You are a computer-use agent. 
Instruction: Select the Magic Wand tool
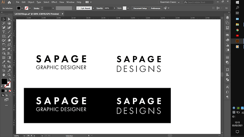click(4, 23)
